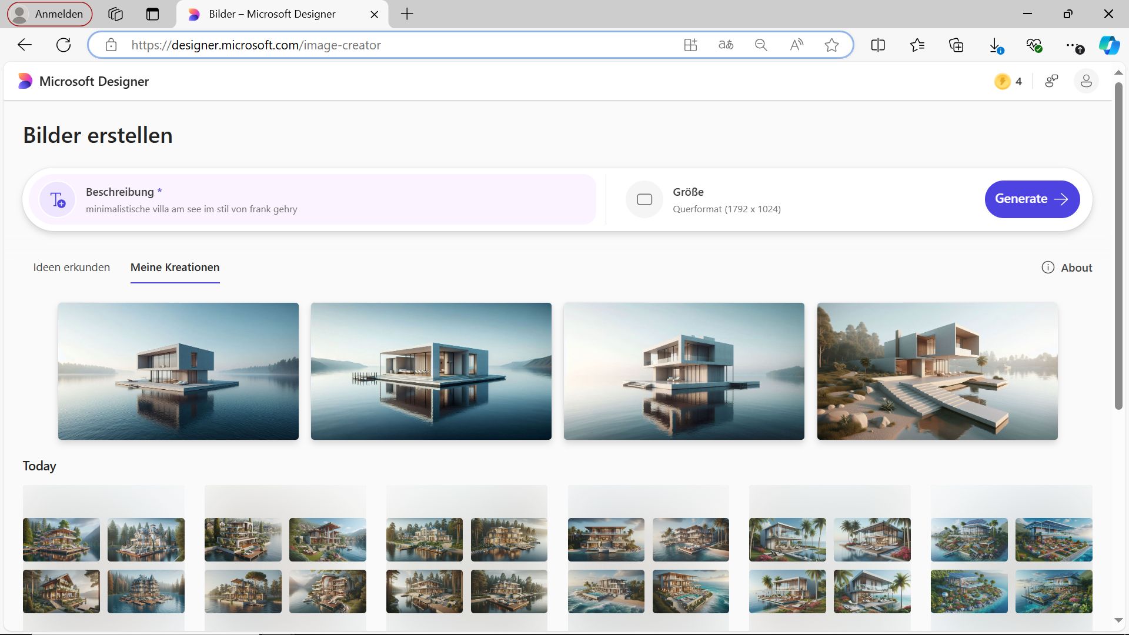Open the Copilot sidebar icon
This screenshot has width=1129, height=635.
click(x=1109, y=45)
